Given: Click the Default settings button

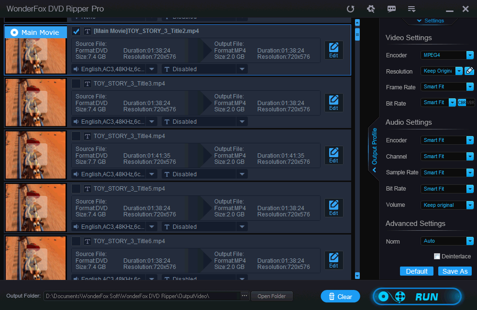Looking at the screenshot, I should (416, 271).
